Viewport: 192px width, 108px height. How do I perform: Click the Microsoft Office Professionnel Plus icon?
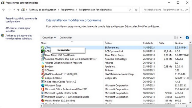pos(43,89)
